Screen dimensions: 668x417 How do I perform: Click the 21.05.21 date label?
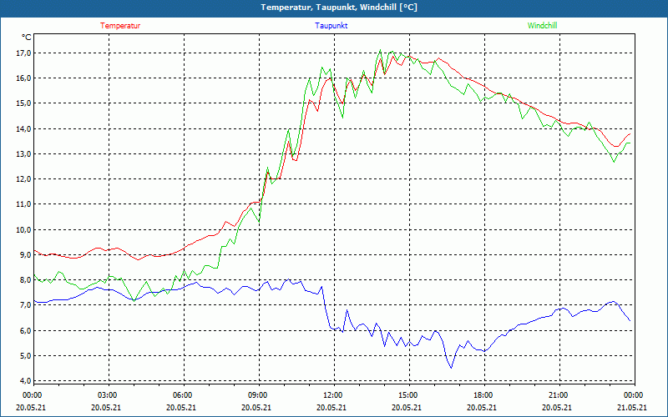point(632,407)
